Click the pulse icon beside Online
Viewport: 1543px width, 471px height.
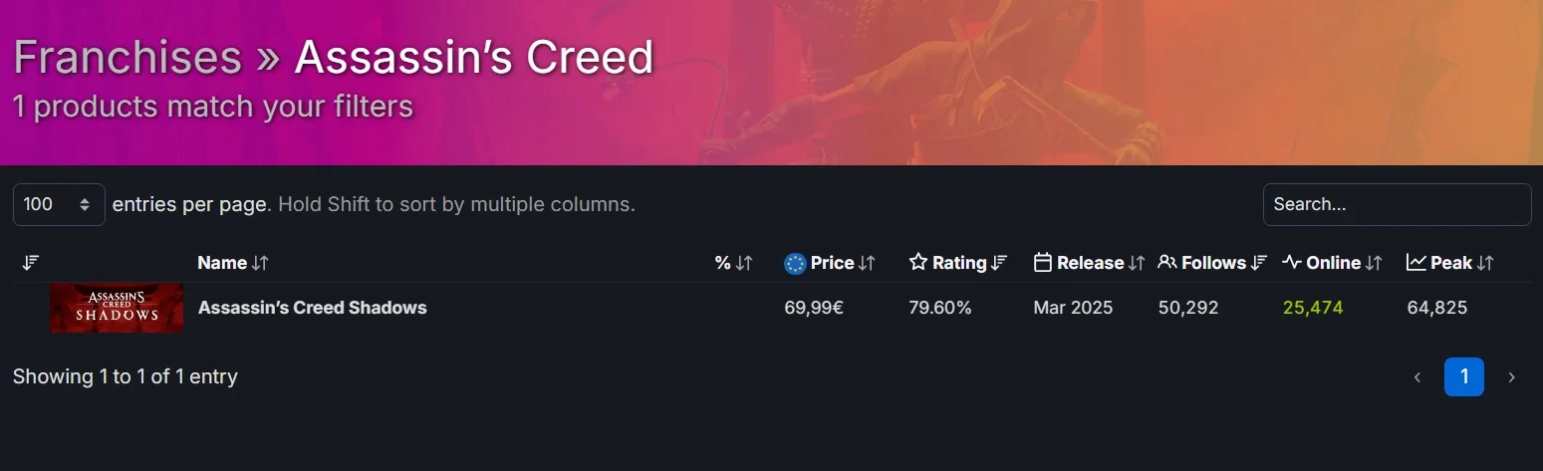[1292, 263]
